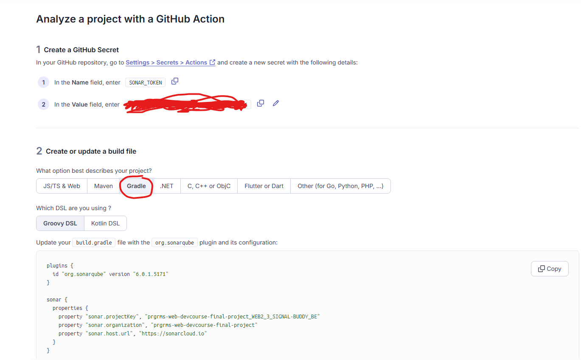Copy the build.gradle code snippet

click(x=550, y=269)
